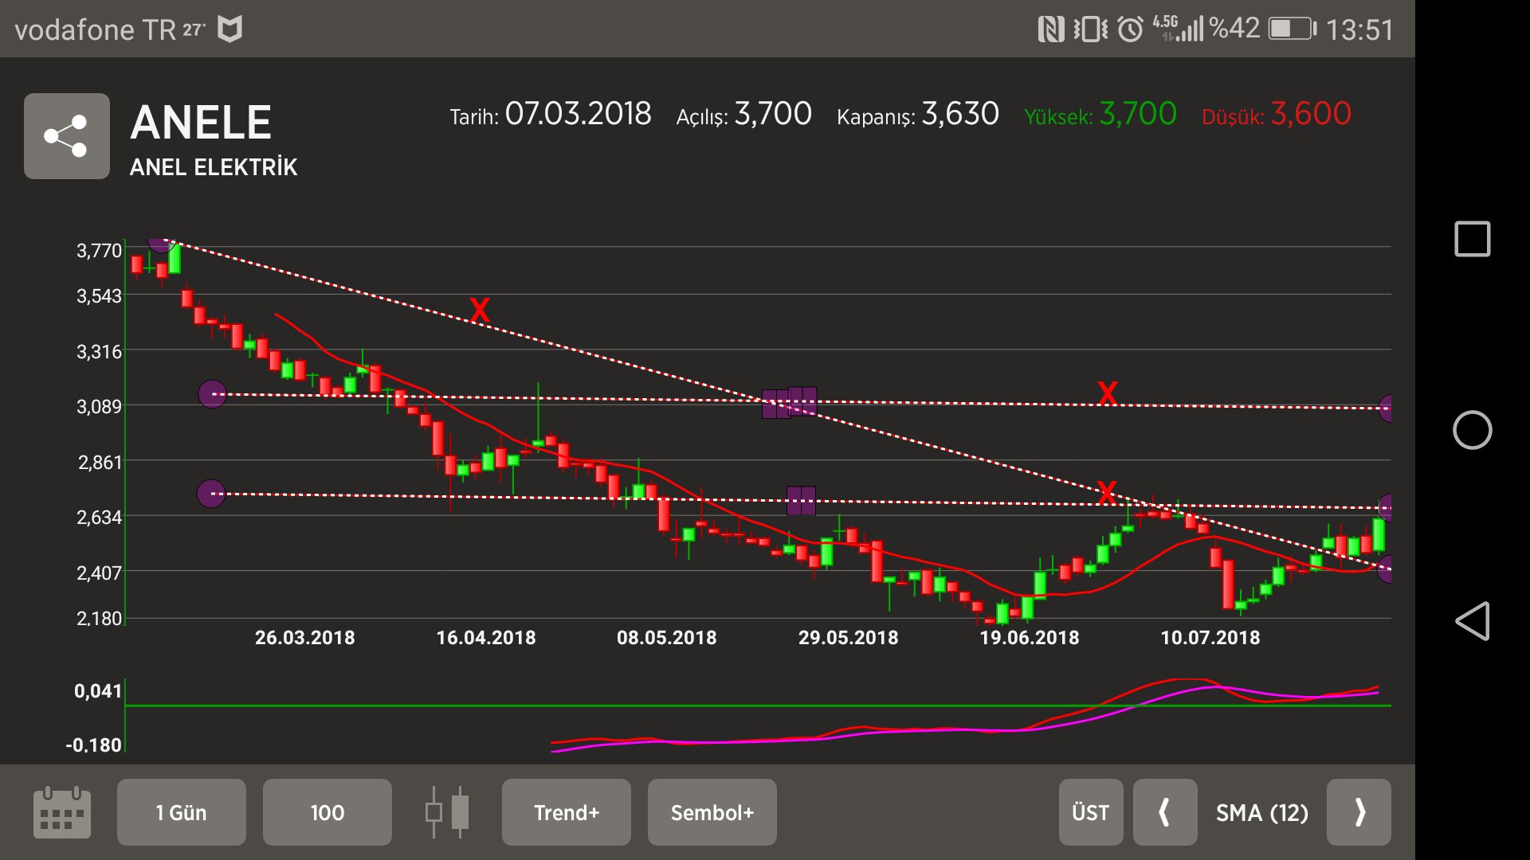Tap the middle squares on the 2,634 line
This screenshot has height=860, width=1530.
point(802,501)
